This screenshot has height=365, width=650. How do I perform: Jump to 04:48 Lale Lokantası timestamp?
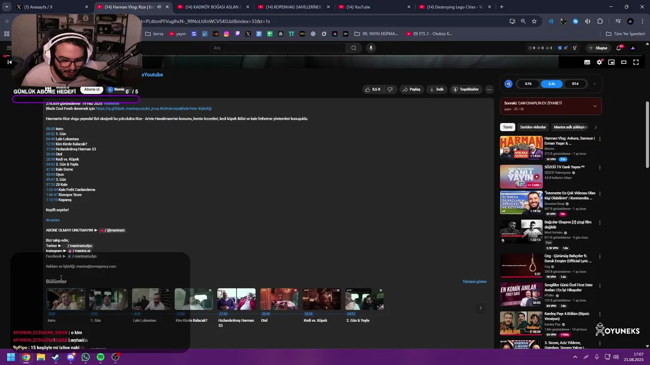tap(50, 139)
